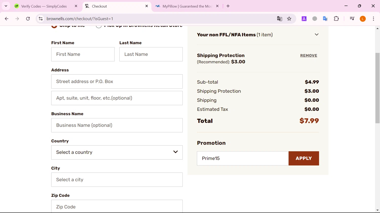
Task: Bookmark this page with the star icon
Action: 289,19
